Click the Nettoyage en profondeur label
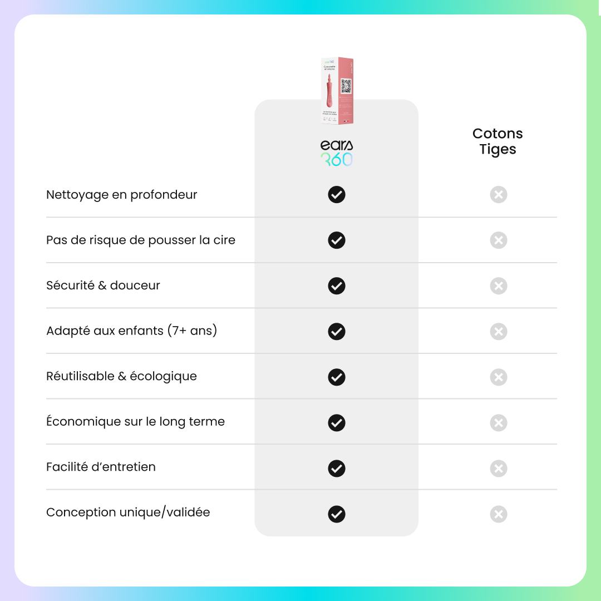 pos(121,195)
